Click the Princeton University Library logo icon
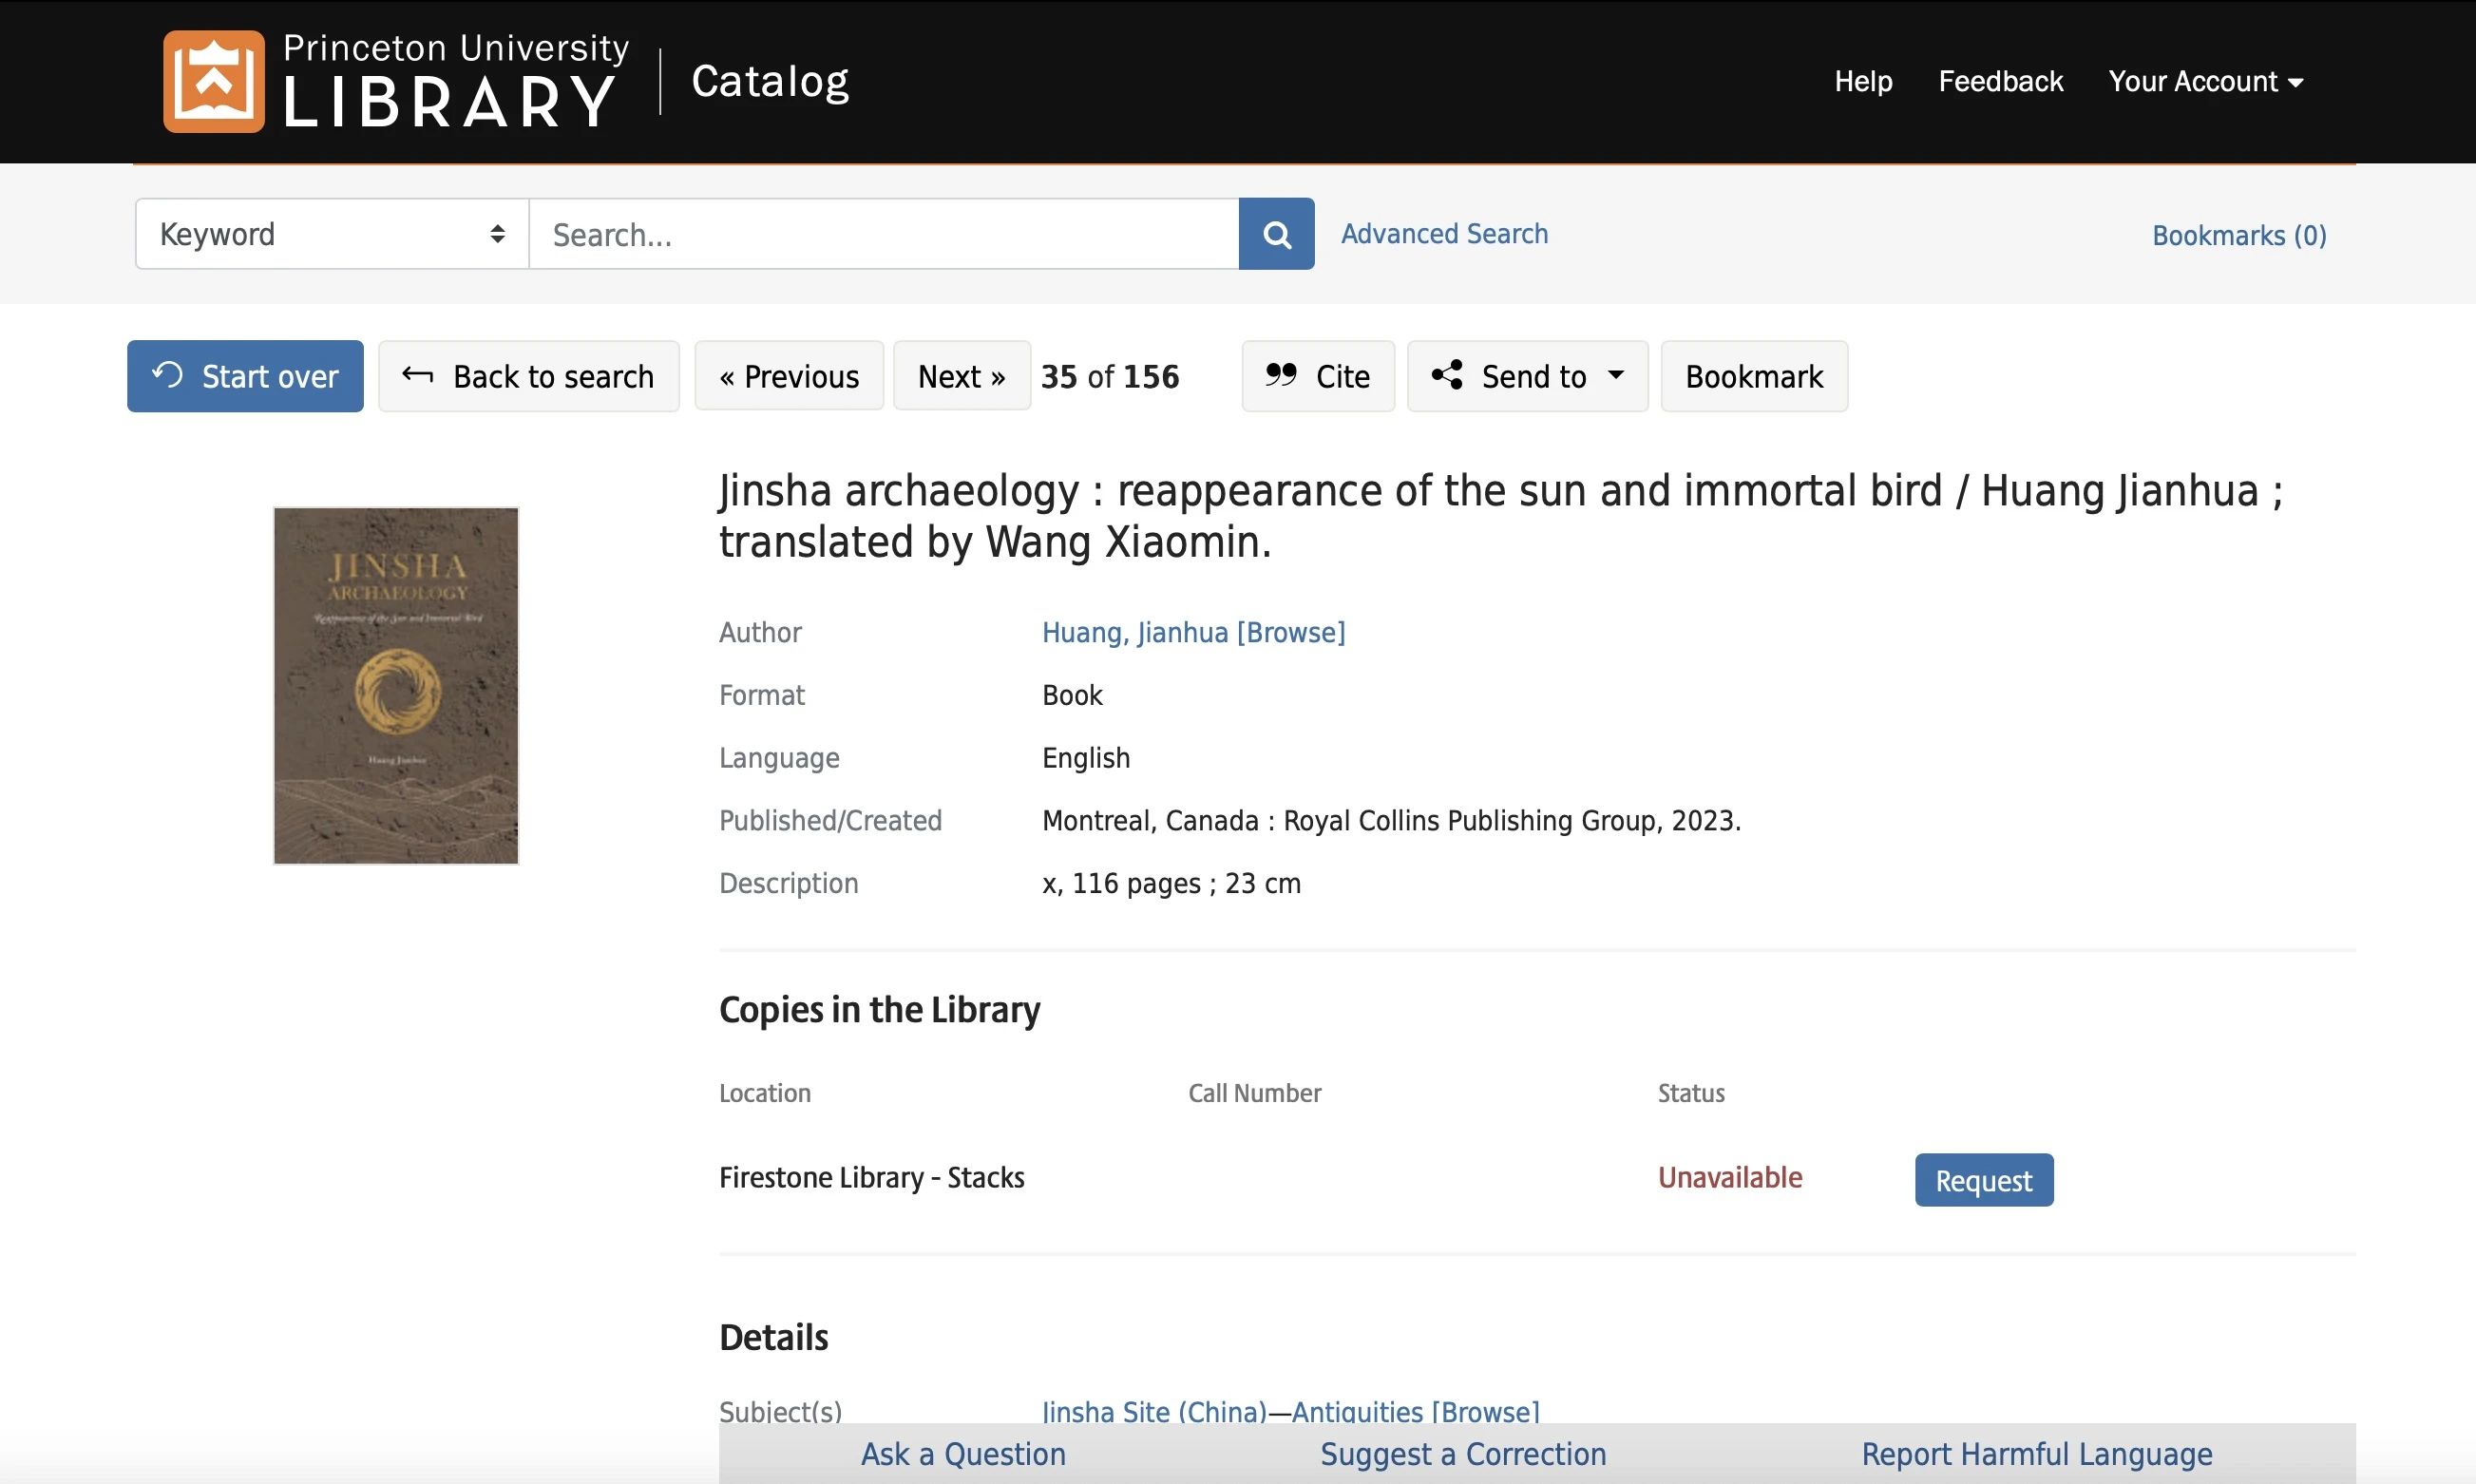Image resolution: width=2476 pixels, height=1484 pixels. tap(213, 81)
